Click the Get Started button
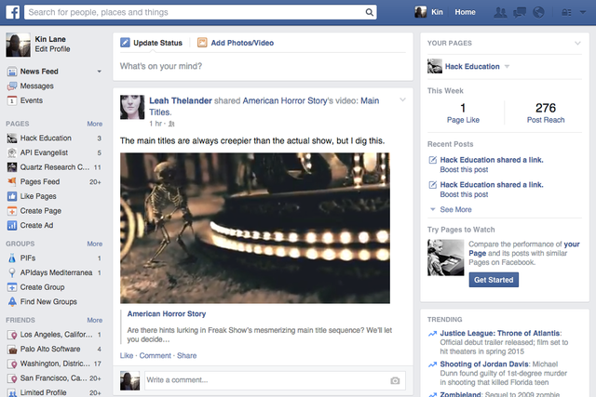 coord(494,280)
